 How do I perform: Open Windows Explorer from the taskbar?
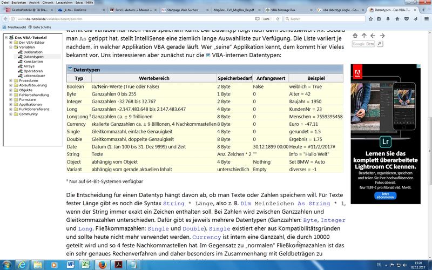[38, 265]
